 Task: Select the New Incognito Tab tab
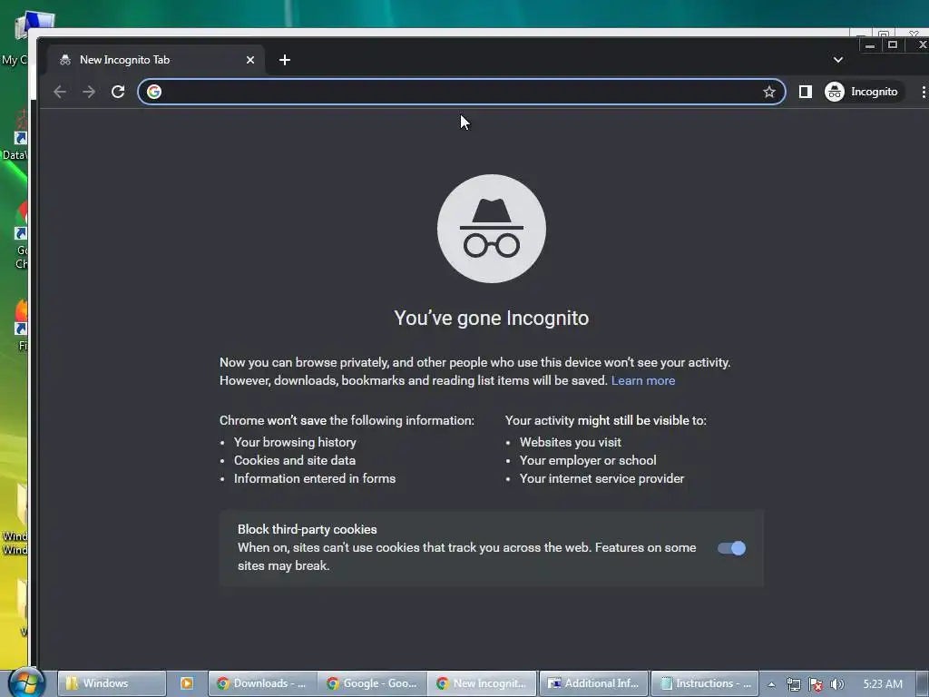tap(156, 60)
